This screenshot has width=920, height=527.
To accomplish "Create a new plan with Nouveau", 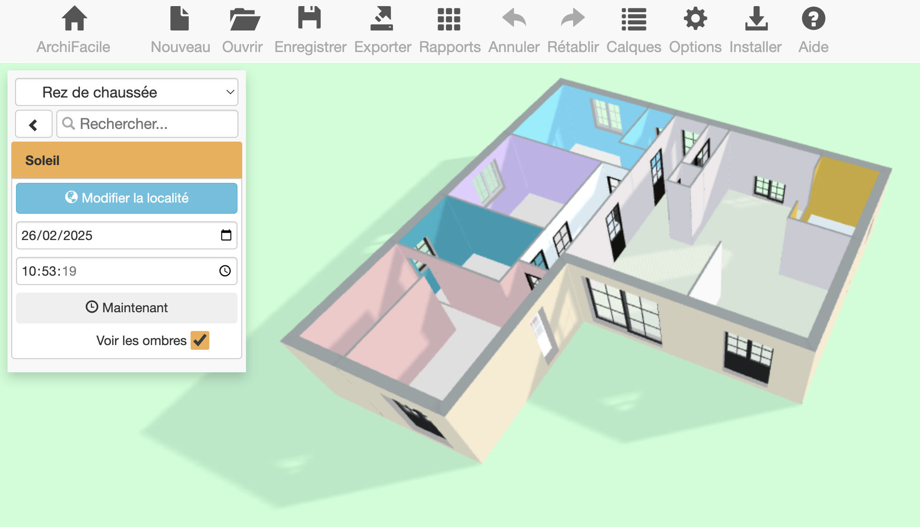I will click(x=180, y=19).
